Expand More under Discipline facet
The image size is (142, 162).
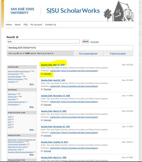32,84
